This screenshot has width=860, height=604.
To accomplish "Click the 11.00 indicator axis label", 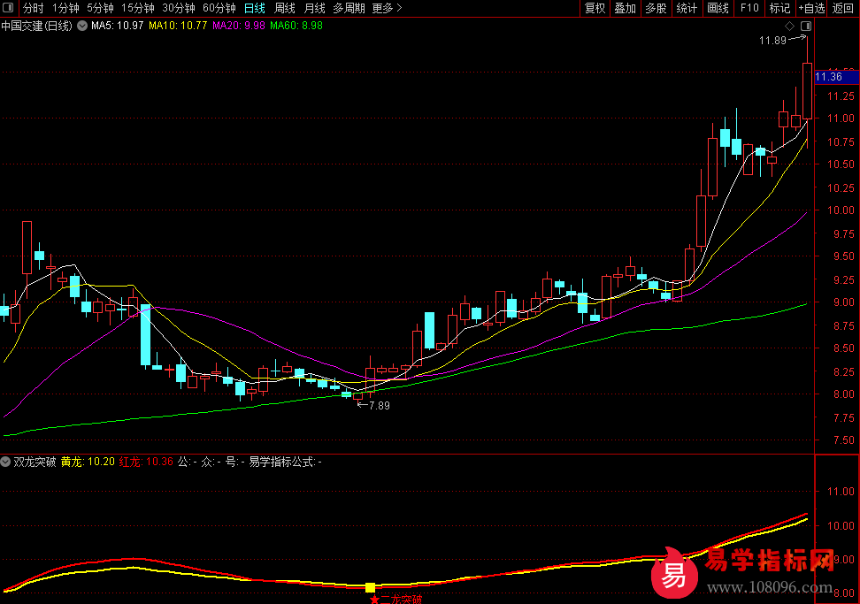I will point(841,492).
